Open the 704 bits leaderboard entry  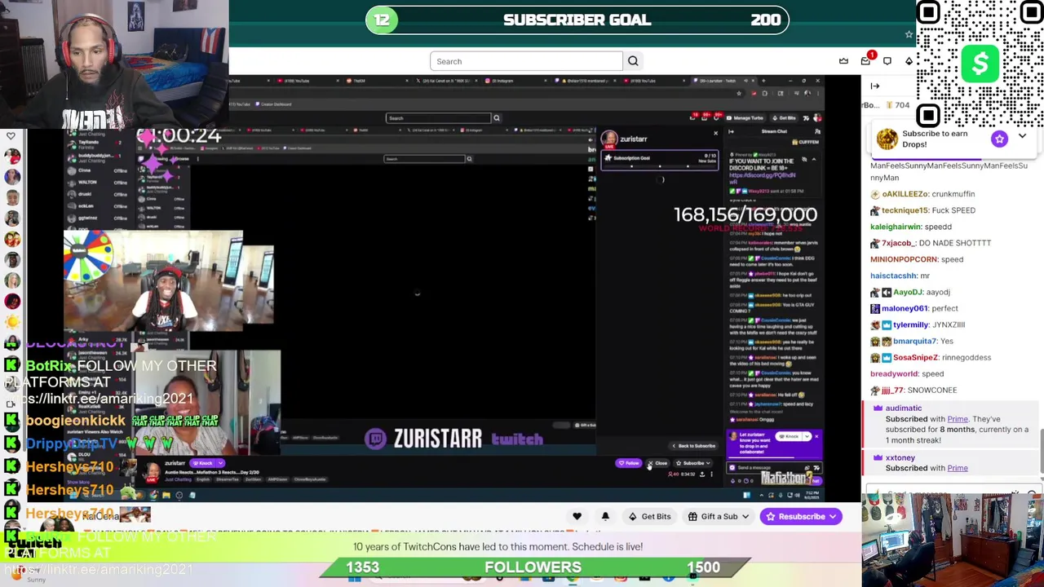coord(896,105)
